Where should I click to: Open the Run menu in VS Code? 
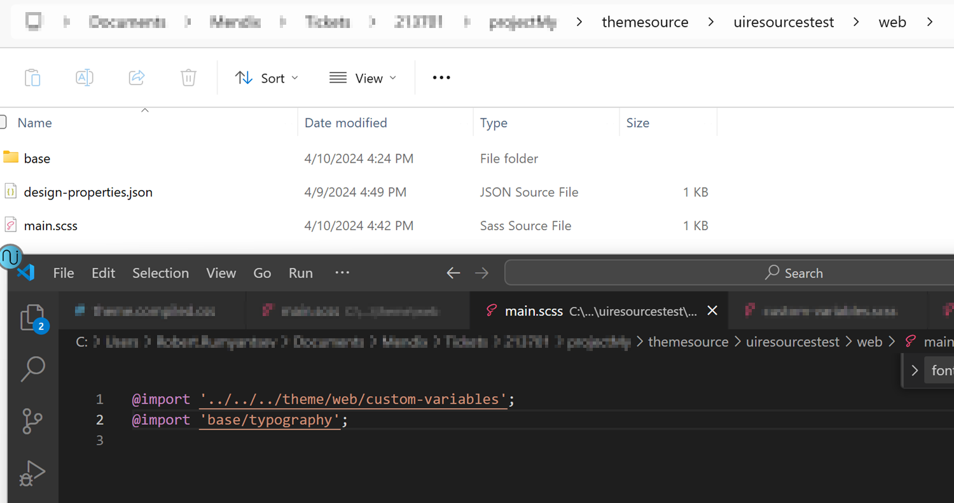pos(300,273)
